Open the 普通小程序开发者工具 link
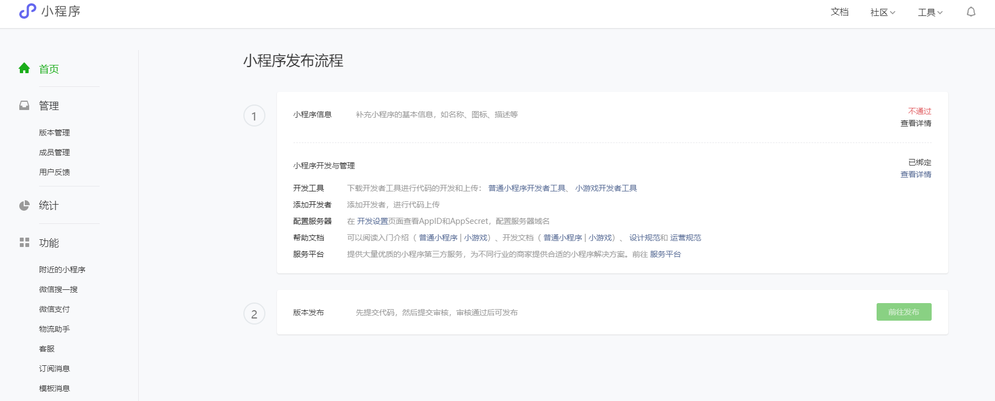Image resolution: width=995 pixels, height=401 pixels. click(x=527, y=188)
